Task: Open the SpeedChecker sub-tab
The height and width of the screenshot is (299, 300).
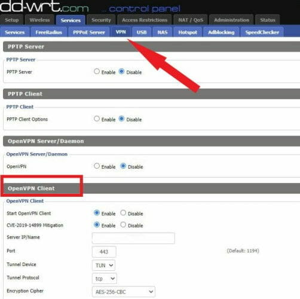Action: 262,32
